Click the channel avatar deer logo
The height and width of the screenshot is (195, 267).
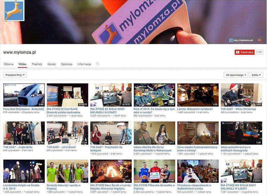pos(14,10)
